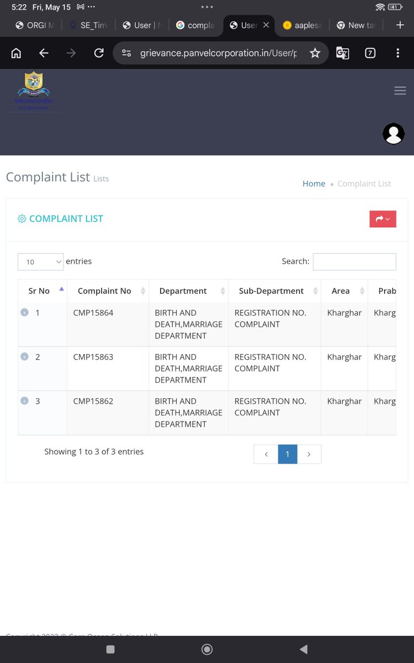Tap the Chrome home icon
Viewport: 414px width, 663px height.
click(16, 53)
